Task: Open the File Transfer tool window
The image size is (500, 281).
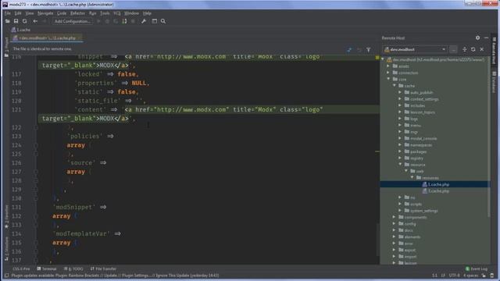Action: point(103,269)
